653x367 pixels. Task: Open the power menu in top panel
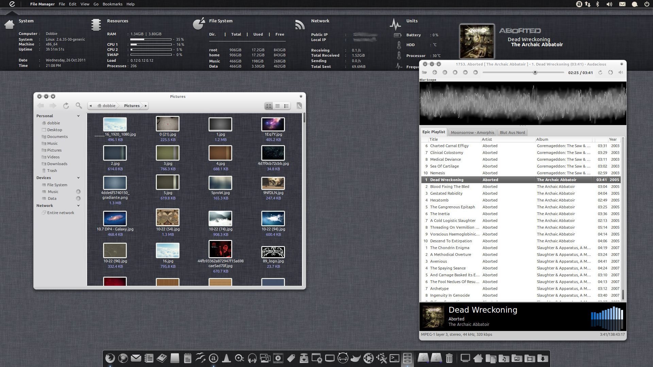pyautogui.click(x=647, y=4)
